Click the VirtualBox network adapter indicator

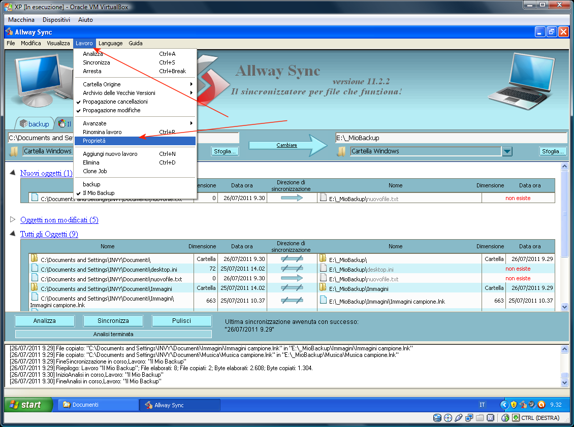[x=469, y=418]
